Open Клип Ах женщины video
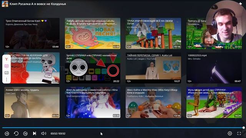246x138 pixels. pos(93,102)
